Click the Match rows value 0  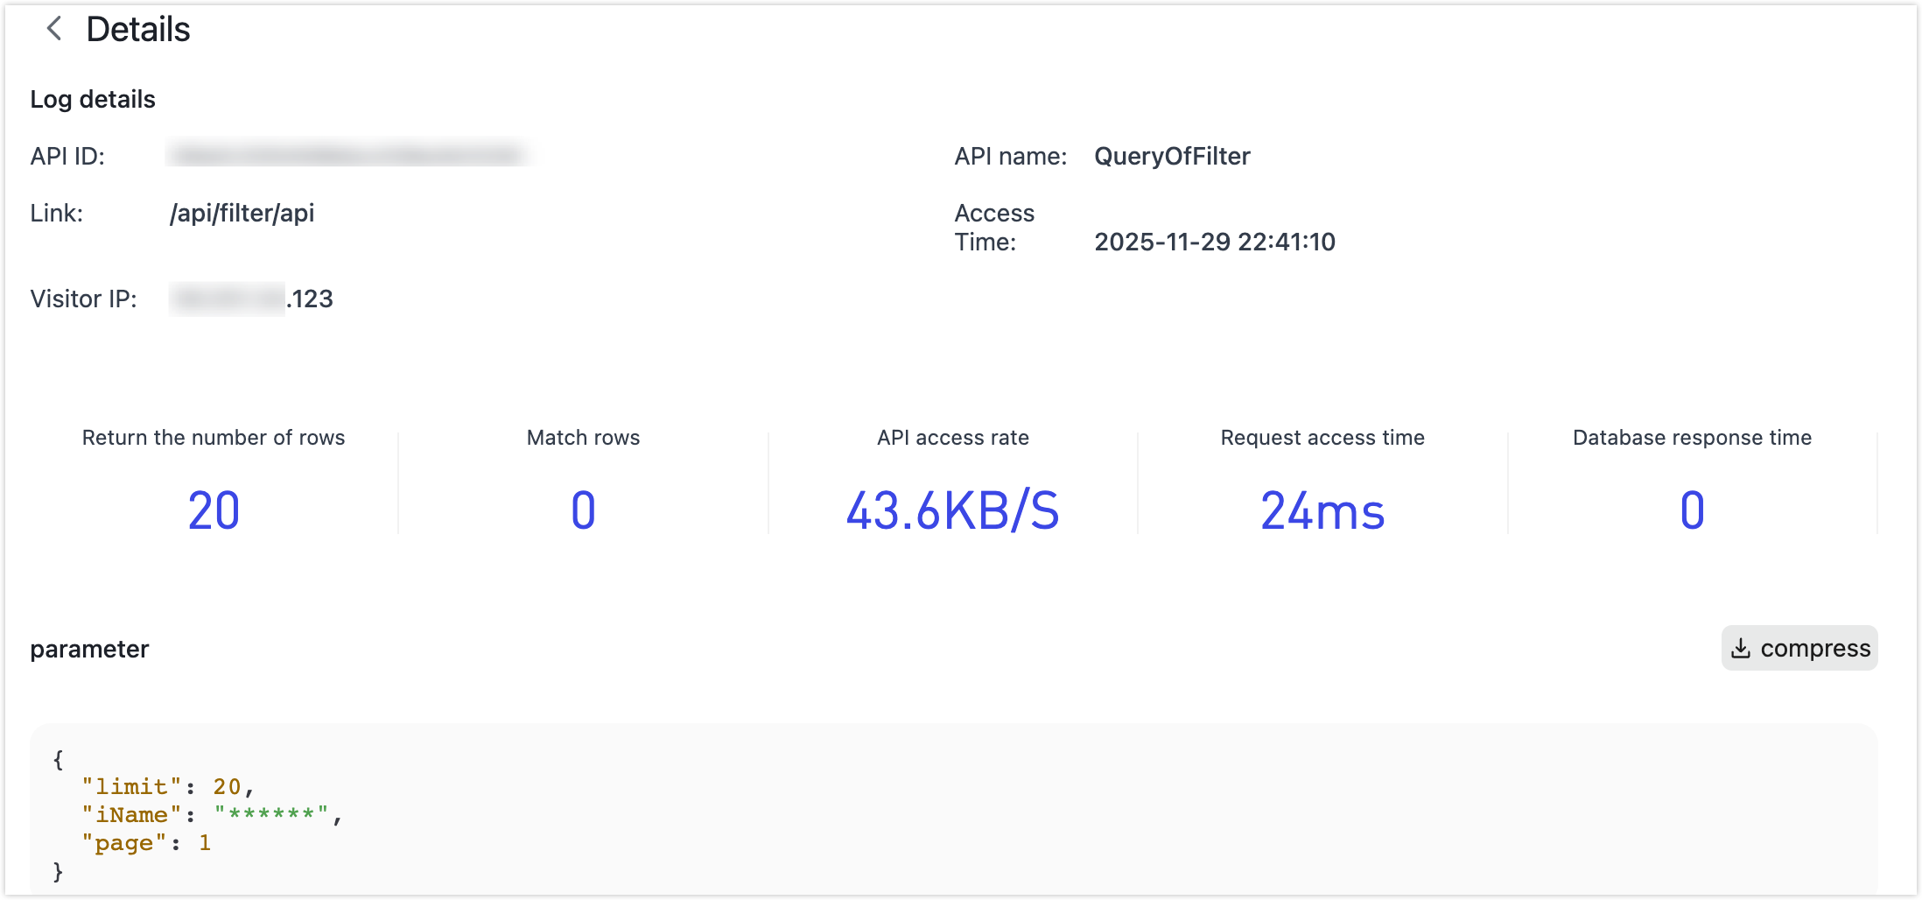(x=583, y=510)
